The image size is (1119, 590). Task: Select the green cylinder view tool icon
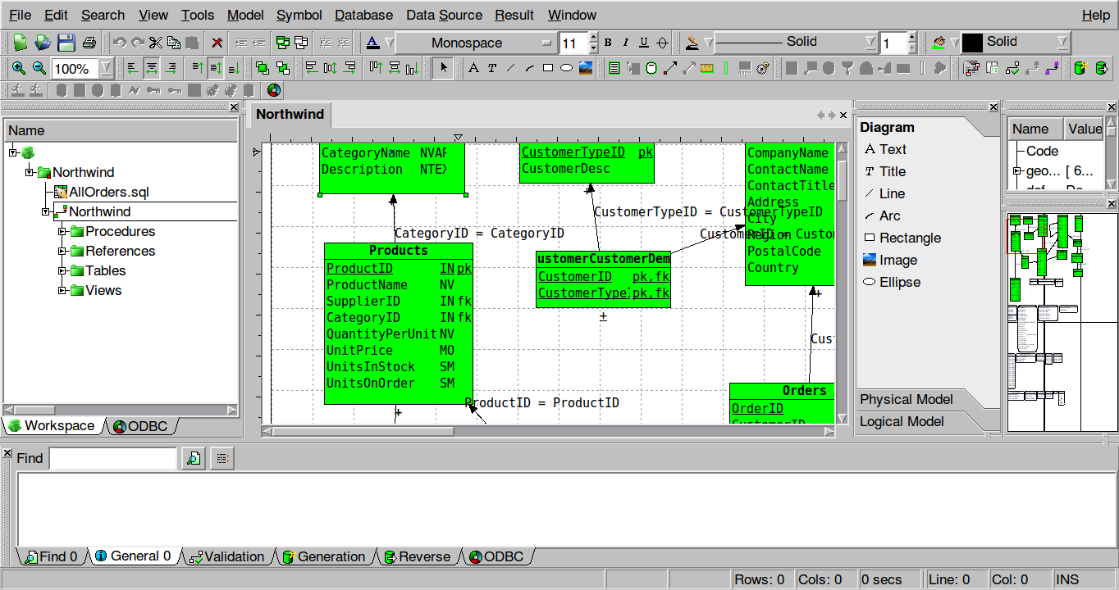point(651,68)
